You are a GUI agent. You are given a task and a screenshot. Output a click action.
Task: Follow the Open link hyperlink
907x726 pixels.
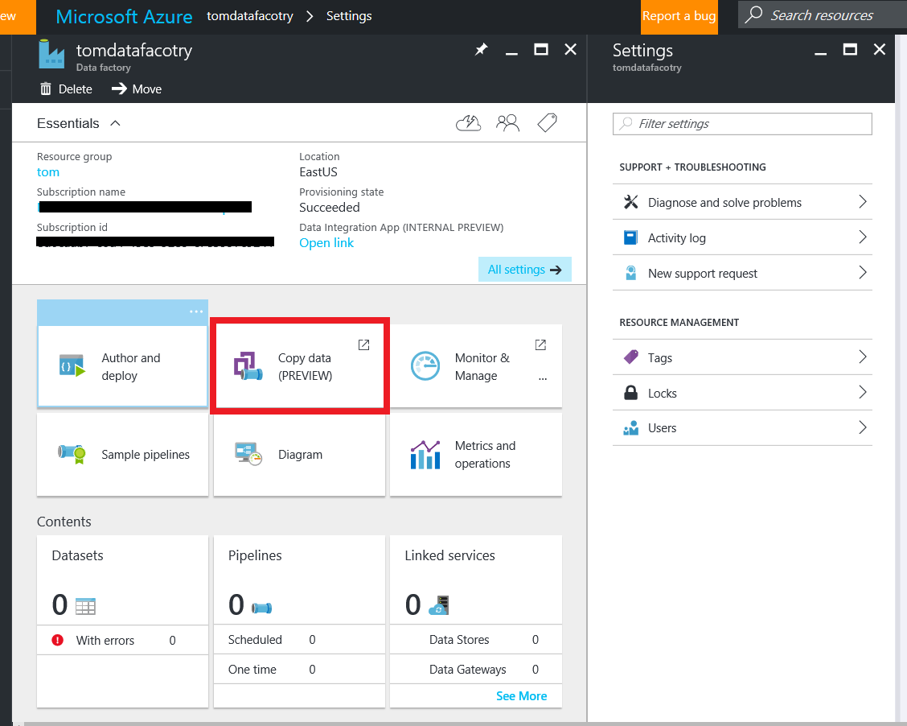click(326, 243)
